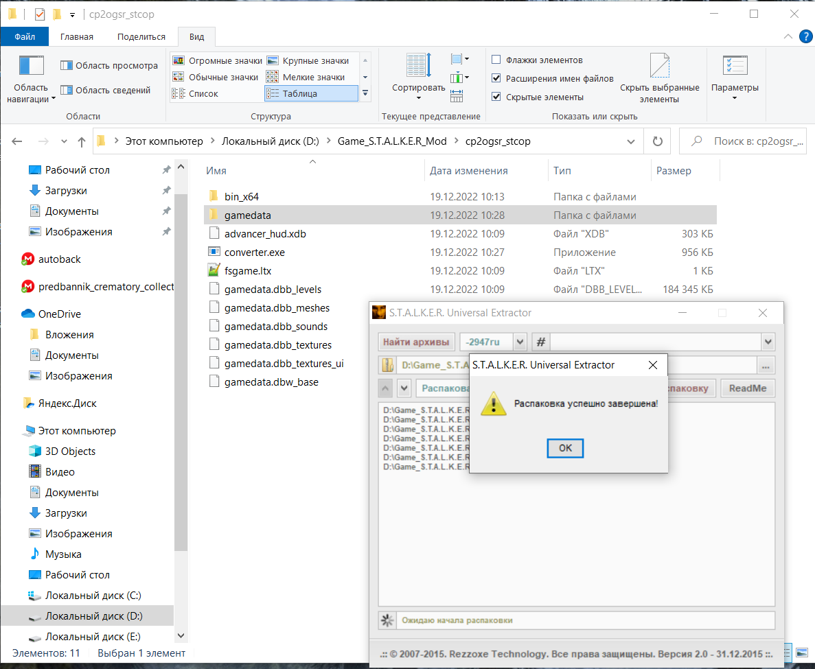Open quick access toolbar customize arrow
The height and width of the screenshot is (669, 815).
72,14
